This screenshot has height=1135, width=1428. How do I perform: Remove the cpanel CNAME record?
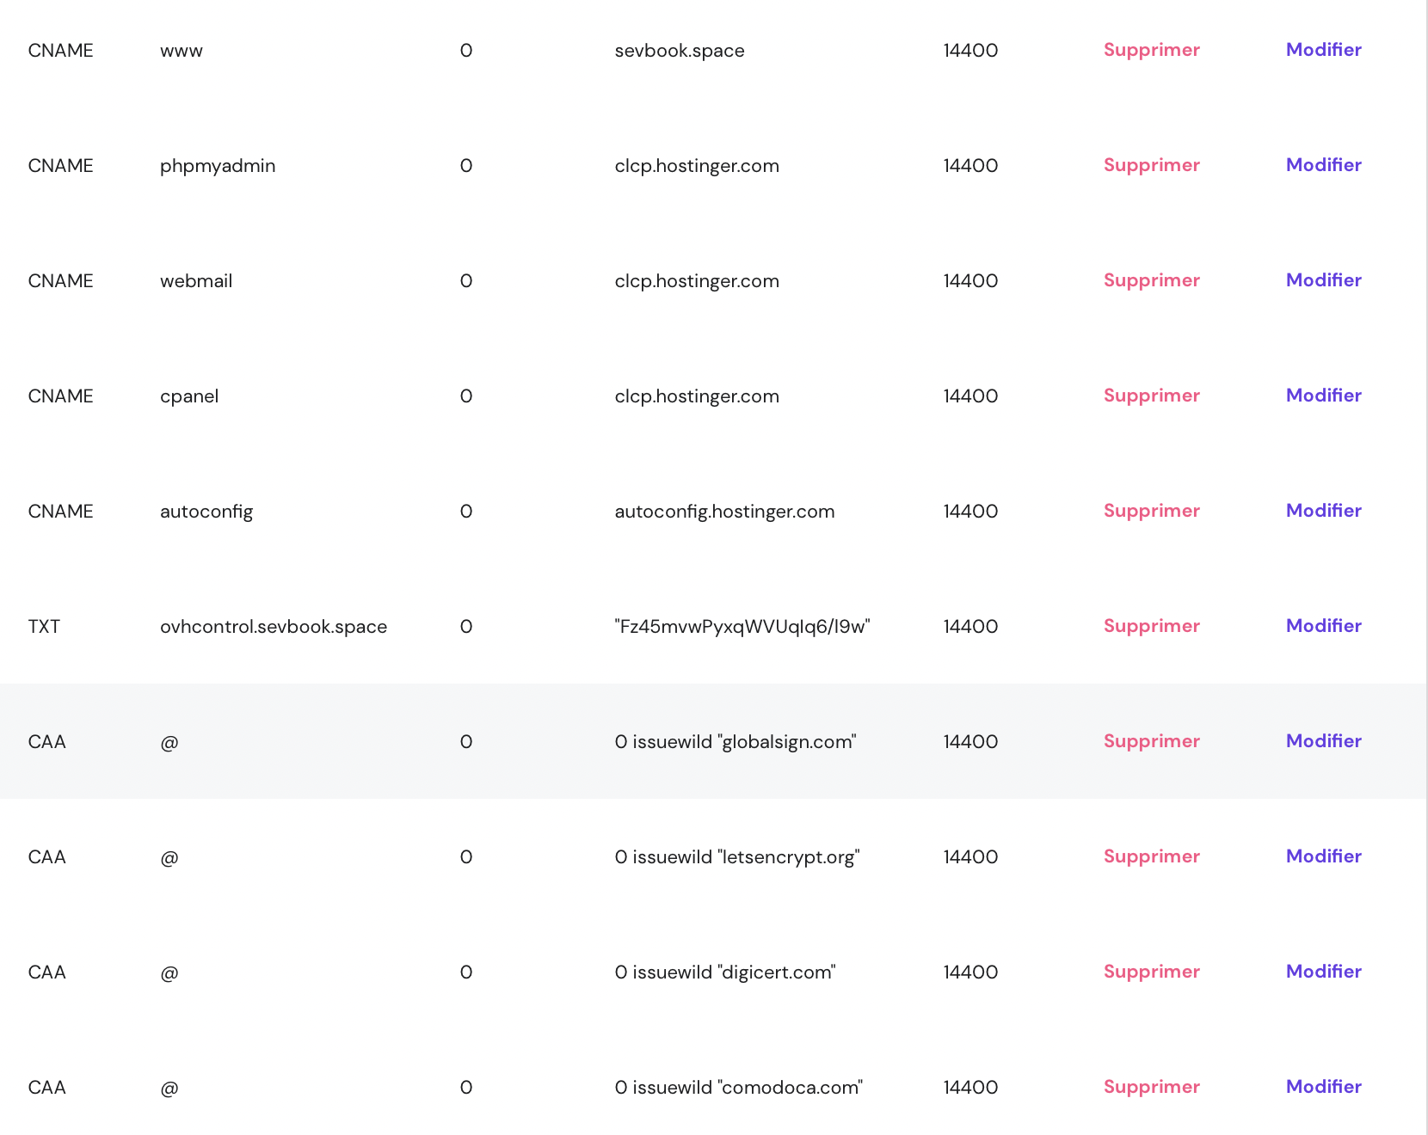[x=1151, y=396]
